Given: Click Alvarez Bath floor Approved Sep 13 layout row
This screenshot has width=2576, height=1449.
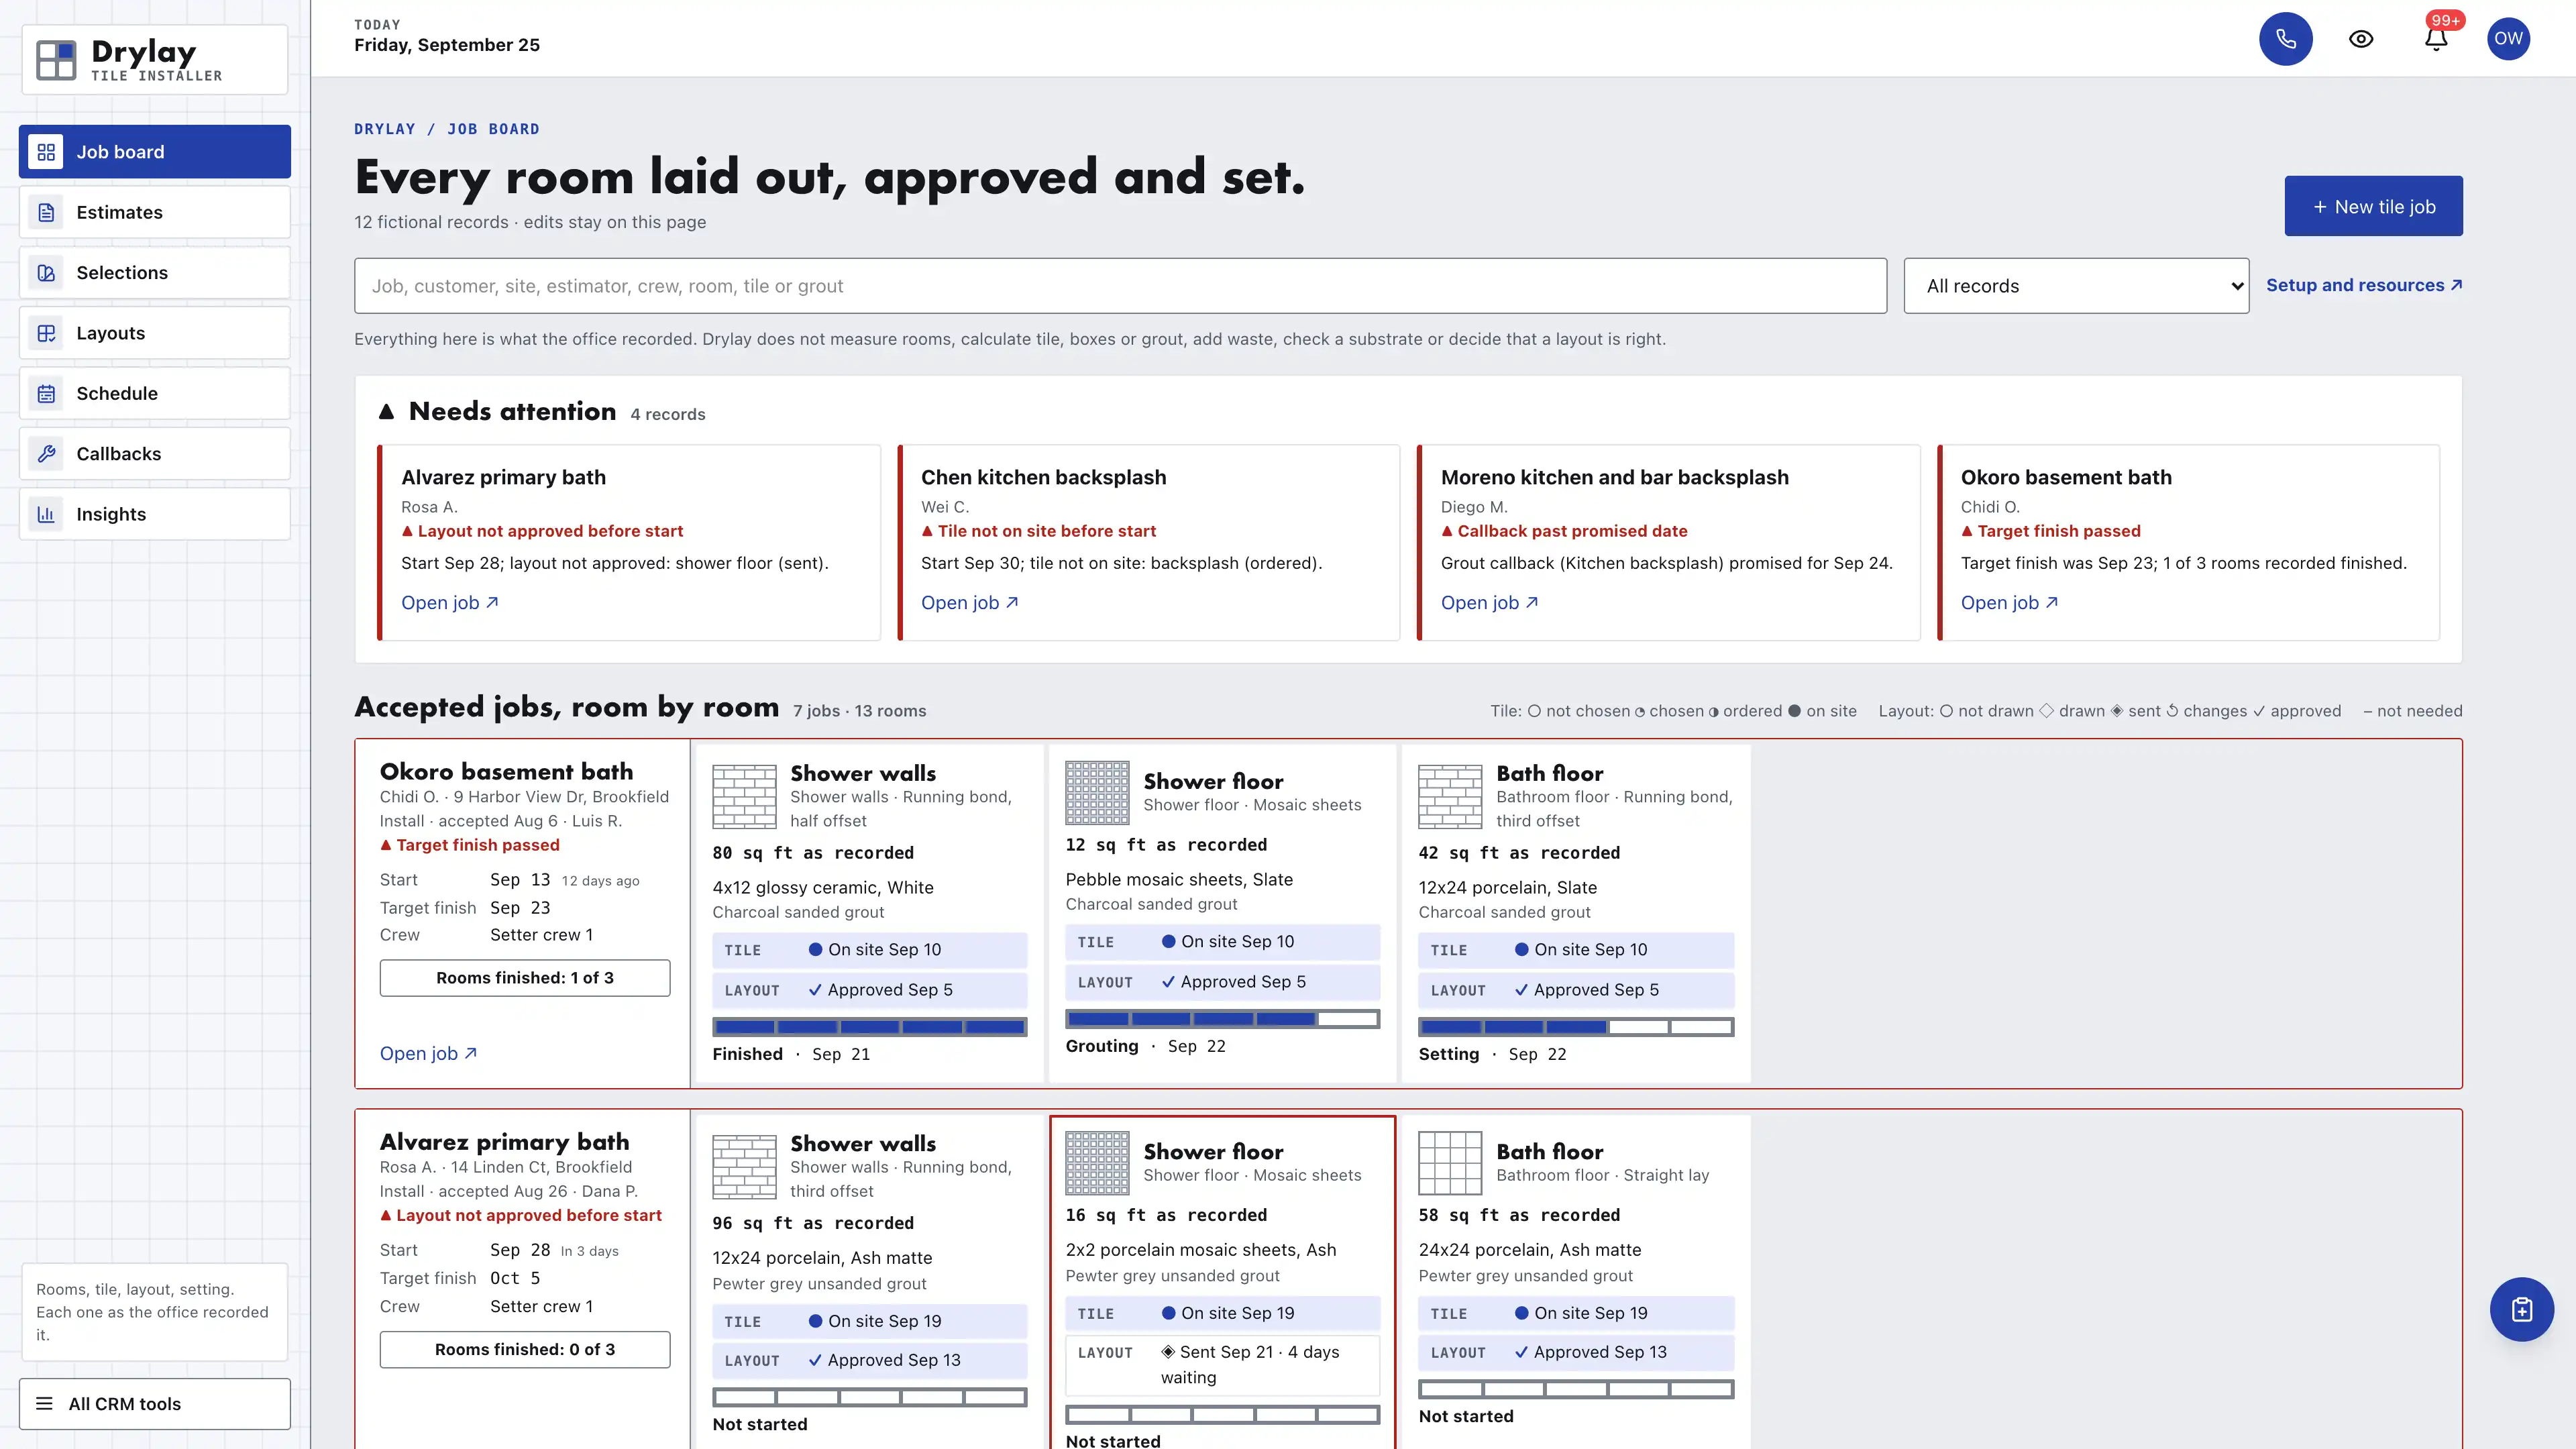Looking at the screenshot, I should click(x=1575, y=1352).
